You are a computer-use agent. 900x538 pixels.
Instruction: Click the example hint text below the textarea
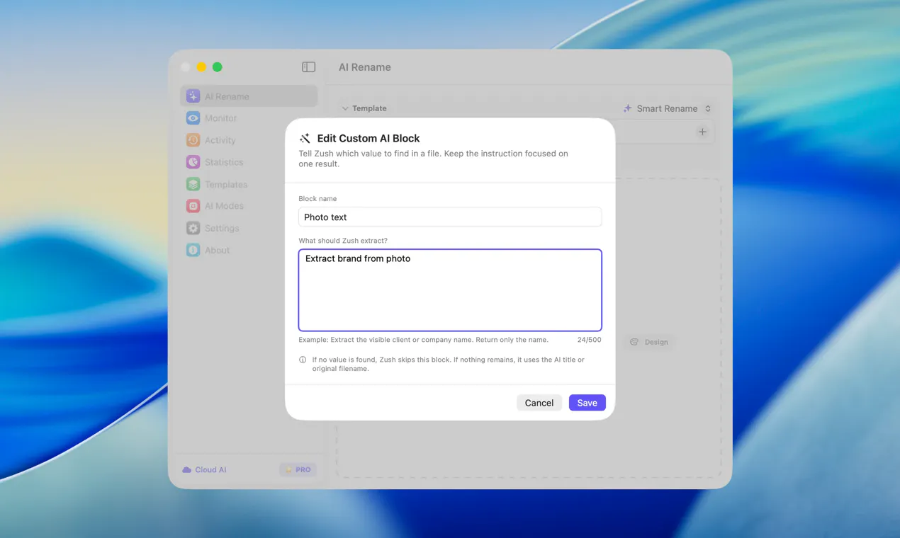point(423,340)
